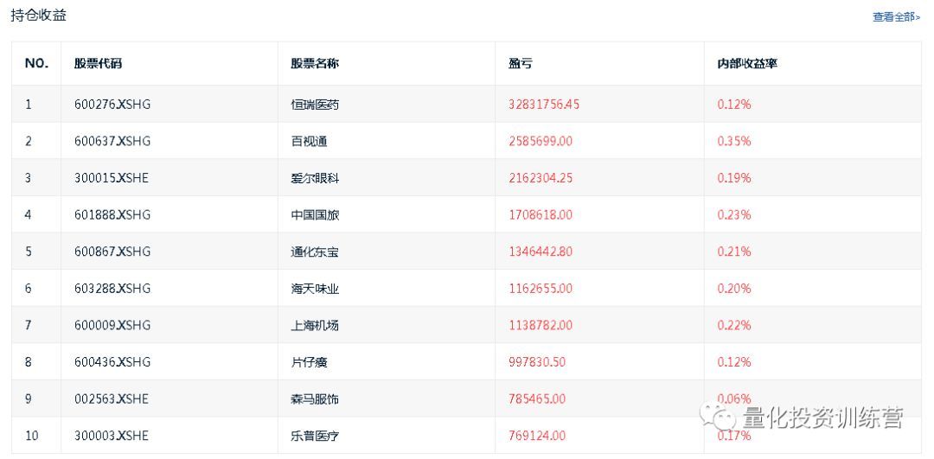The width and height of the screenshot is (934, 459).
Task: Click the 中国国旅 stock name
Action: coord(315,214)
